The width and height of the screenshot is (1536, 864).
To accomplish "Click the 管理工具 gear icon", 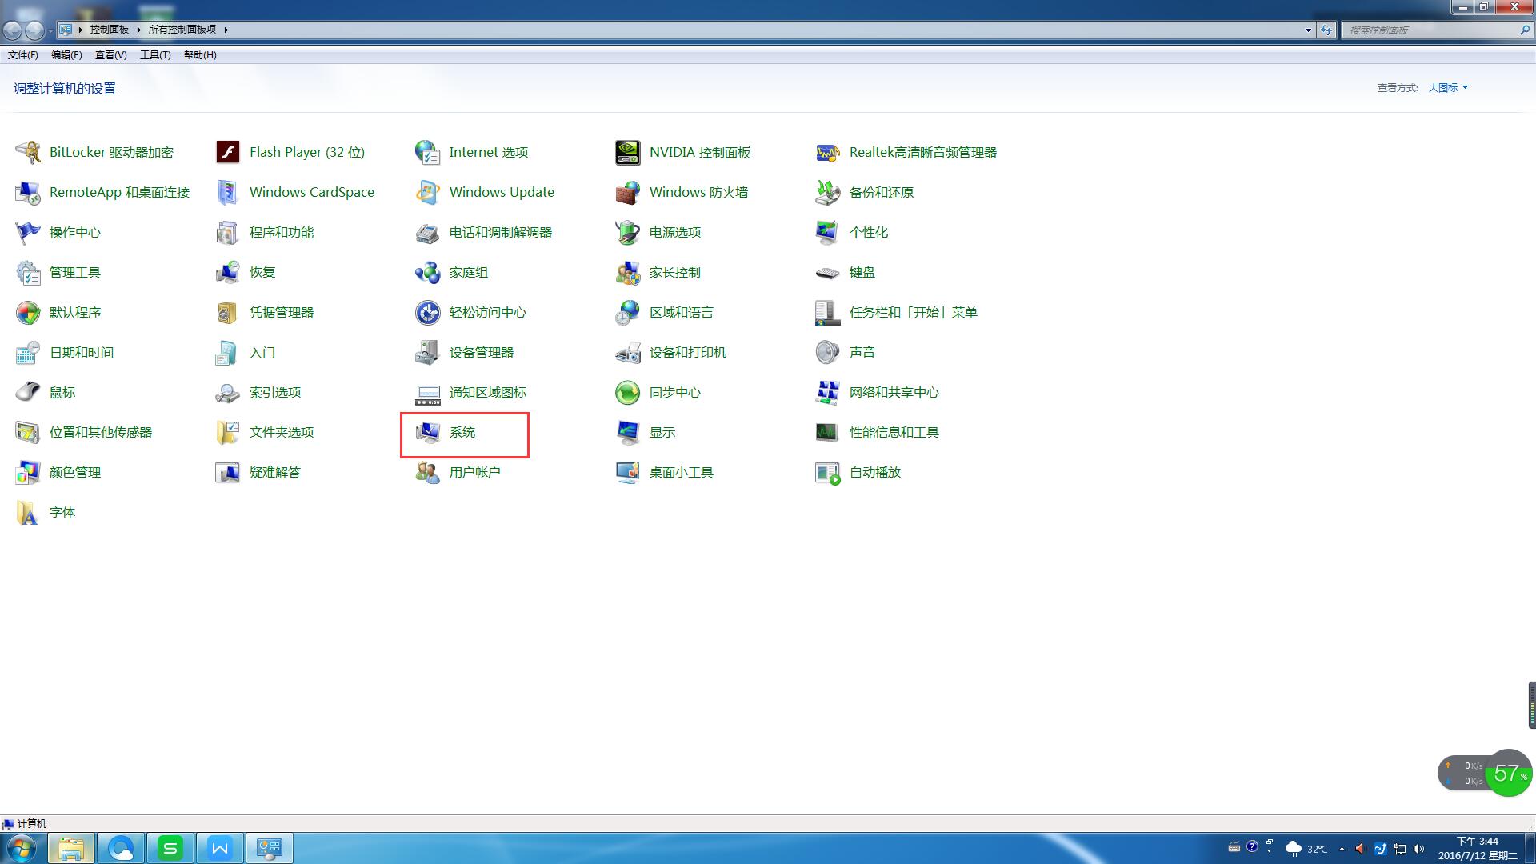I will (28, 272).
